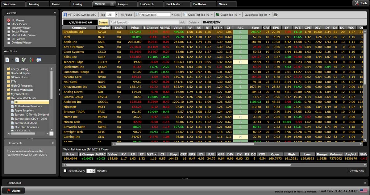This screenshot has height=195, width=370.
Task: Switch to the Graphs tab
Action: (123, 4)
